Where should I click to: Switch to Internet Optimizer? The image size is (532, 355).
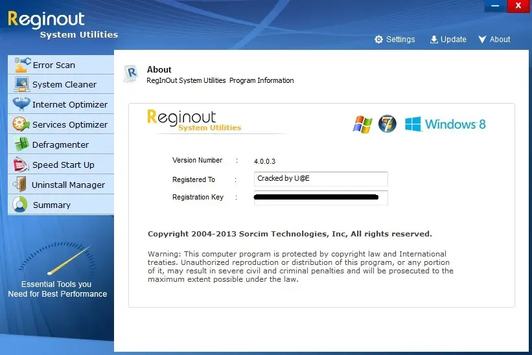point(61,104)
